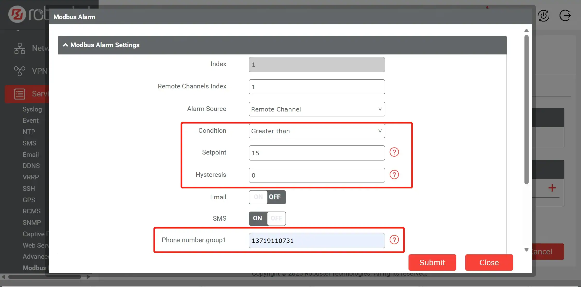
Task: Click the Close button
Action: tap(489, 262)
